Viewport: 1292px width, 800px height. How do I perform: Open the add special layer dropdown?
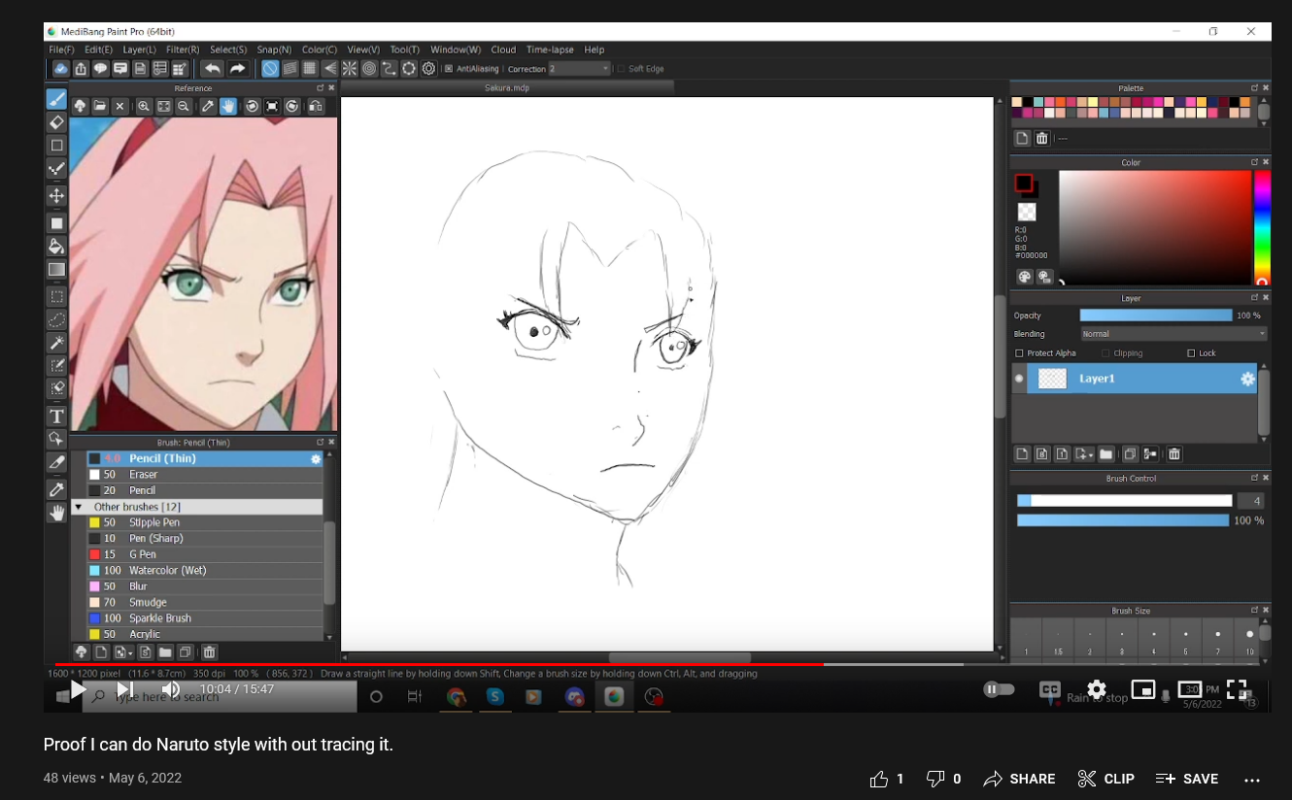point(1085,453)
